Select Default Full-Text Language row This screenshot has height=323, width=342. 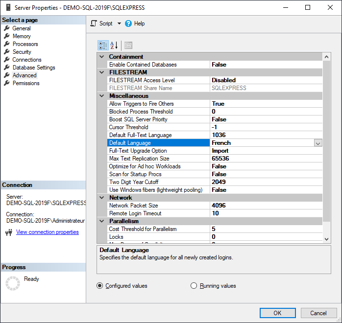(215, 135)
